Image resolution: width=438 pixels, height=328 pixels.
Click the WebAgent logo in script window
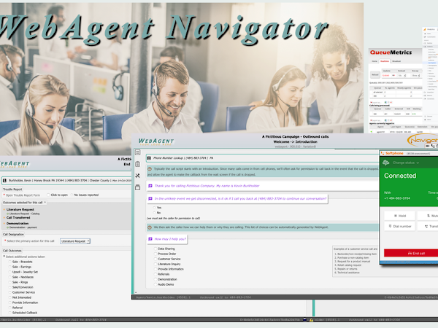(x=156, y=141)
